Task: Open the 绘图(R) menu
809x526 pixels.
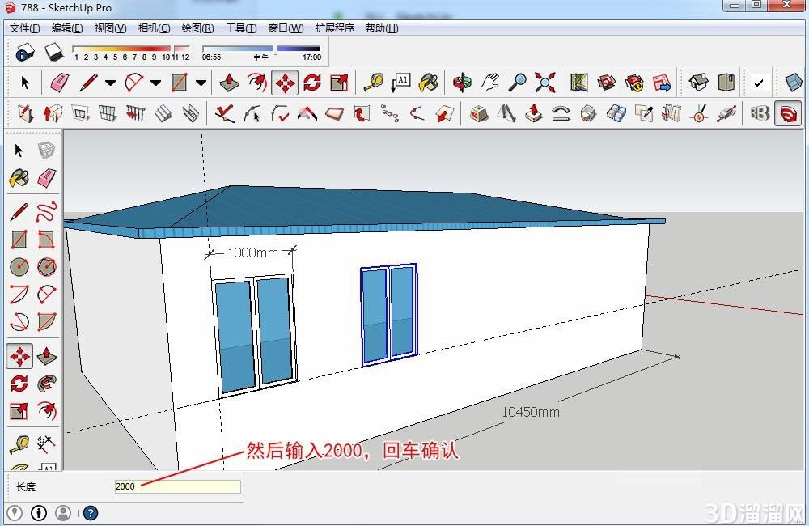Action: tap(197, 28)
